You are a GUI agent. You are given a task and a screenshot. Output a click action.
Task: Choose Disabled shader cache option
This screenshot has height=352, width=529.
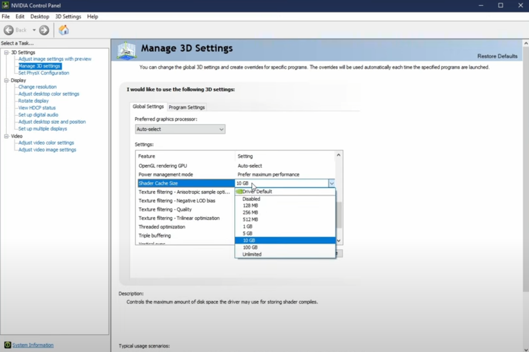(285, 198)
